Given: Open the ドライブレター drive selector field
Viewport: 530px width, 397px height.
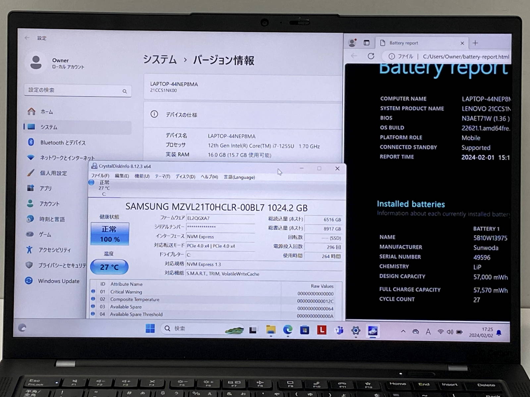Looking at the screenshot, I should (x=220, y=255).
